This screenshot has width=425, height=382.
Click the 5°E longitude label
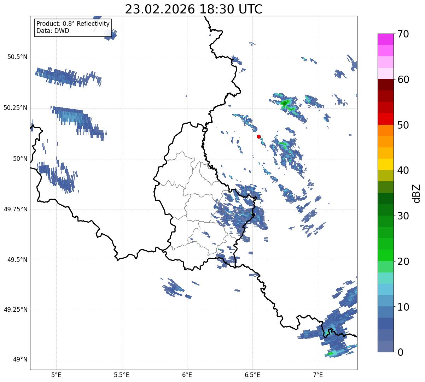tap(56, 375)
